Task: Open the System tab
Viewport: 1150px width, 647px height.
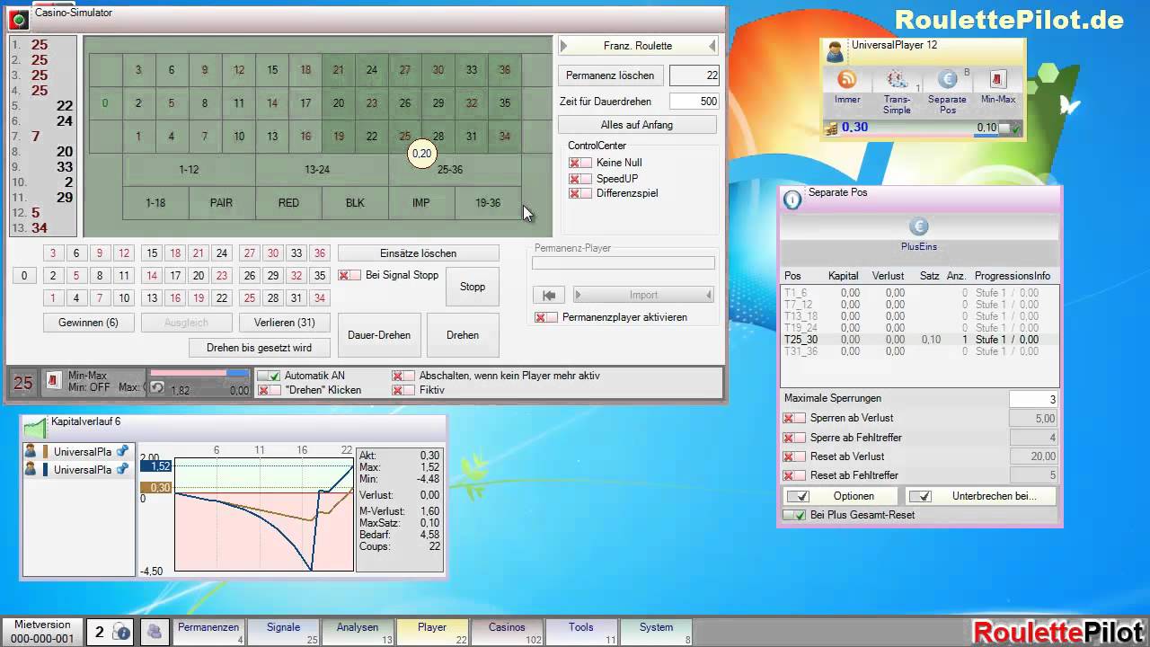Action: 656,632
